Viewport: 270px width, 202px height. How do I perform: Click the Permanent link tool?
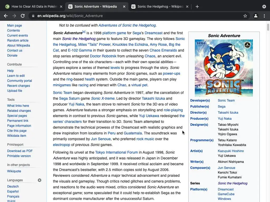(x=18, y=121)
